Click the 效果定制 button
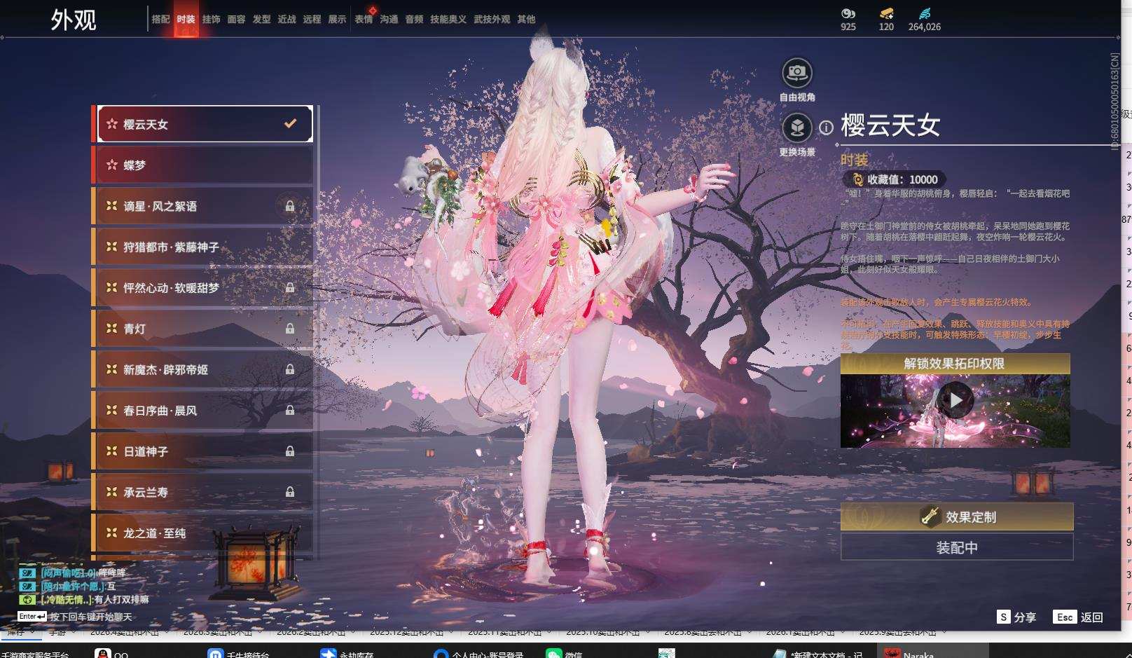Image resolution: width=1132 pixels, height=658 pixels. tap(957, 516)
